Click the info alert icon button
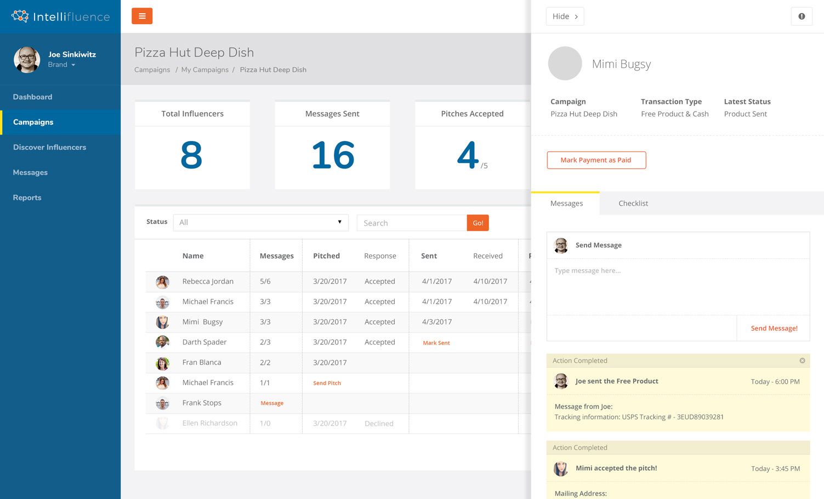 pos(802,16)
